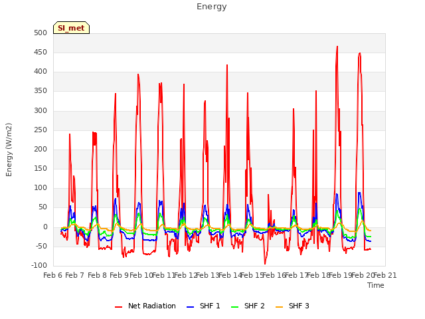Viewport: 425px width, 319px height.
Task: Click the Feb 14 Net Radiation peak near 420
Action: (227, 65)
